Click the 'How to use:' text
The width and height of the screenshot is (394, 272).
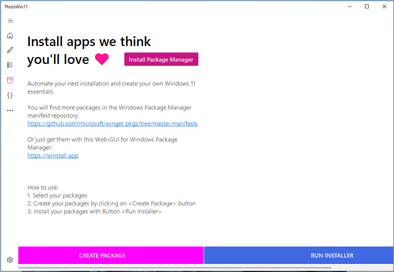click(x=43, y=188)
